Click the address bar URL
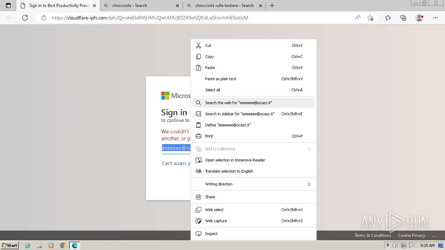This screenshot has height=250, width=445. point(150,18)
